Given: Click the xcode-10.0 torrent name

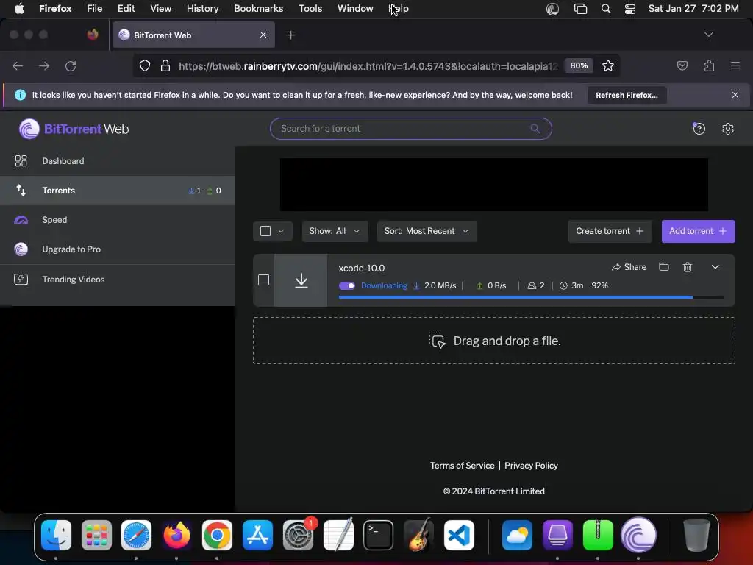Looking at the screenshot, I should pos(362,268).
